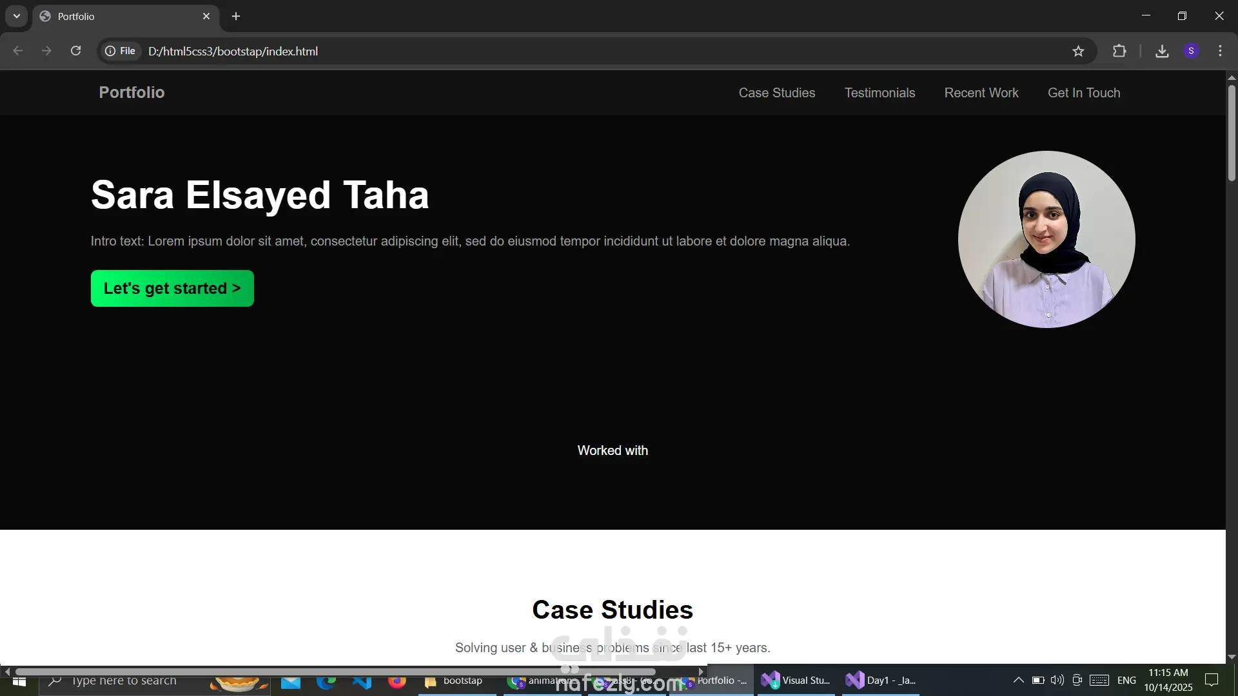Open the Downloads tray icon
The image size is (1238, 696).
point(1162,51)
